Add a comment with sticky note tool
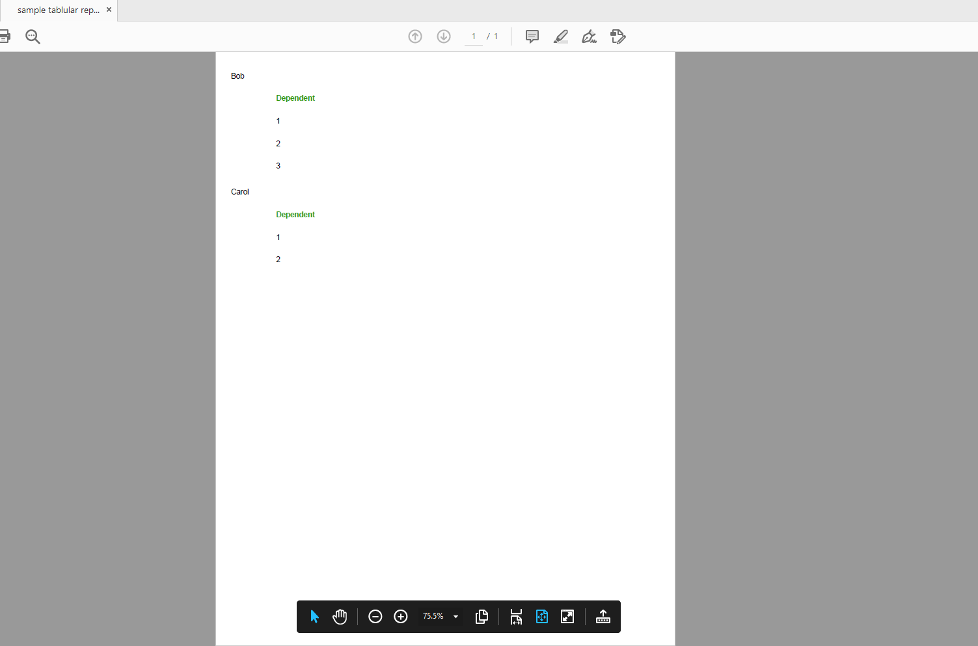Screen dimensions: 978x646 (x=532, y=36)
